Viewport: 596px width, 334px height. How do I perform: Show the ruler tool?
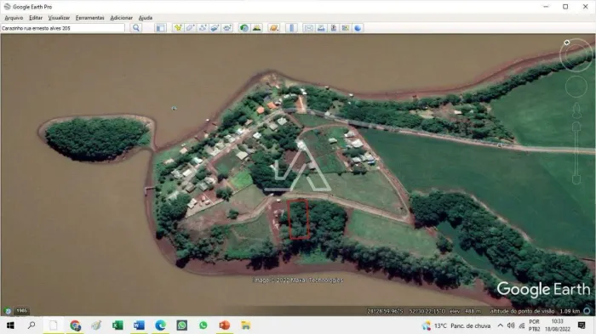(x=291, y=28)
